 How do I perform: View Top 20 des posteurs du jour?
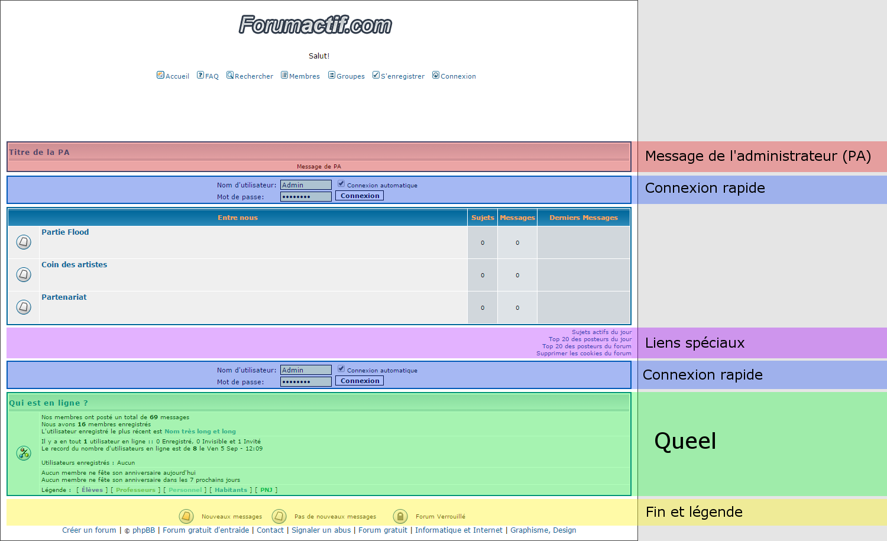(x=590, y=339)
